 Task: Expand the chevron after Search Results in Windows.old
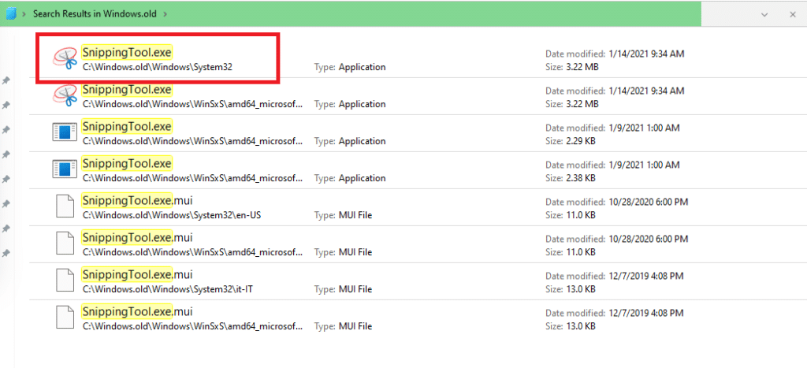tap(165, 14)
